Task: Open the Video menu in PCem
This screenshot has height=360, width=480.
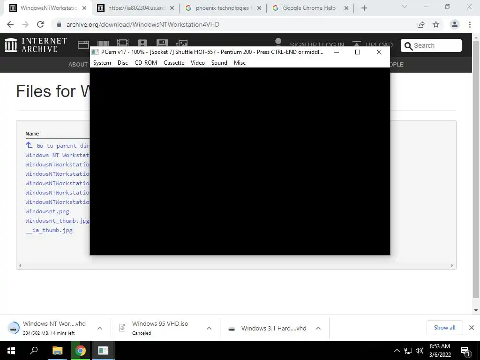Action: [x=197, y=63]
